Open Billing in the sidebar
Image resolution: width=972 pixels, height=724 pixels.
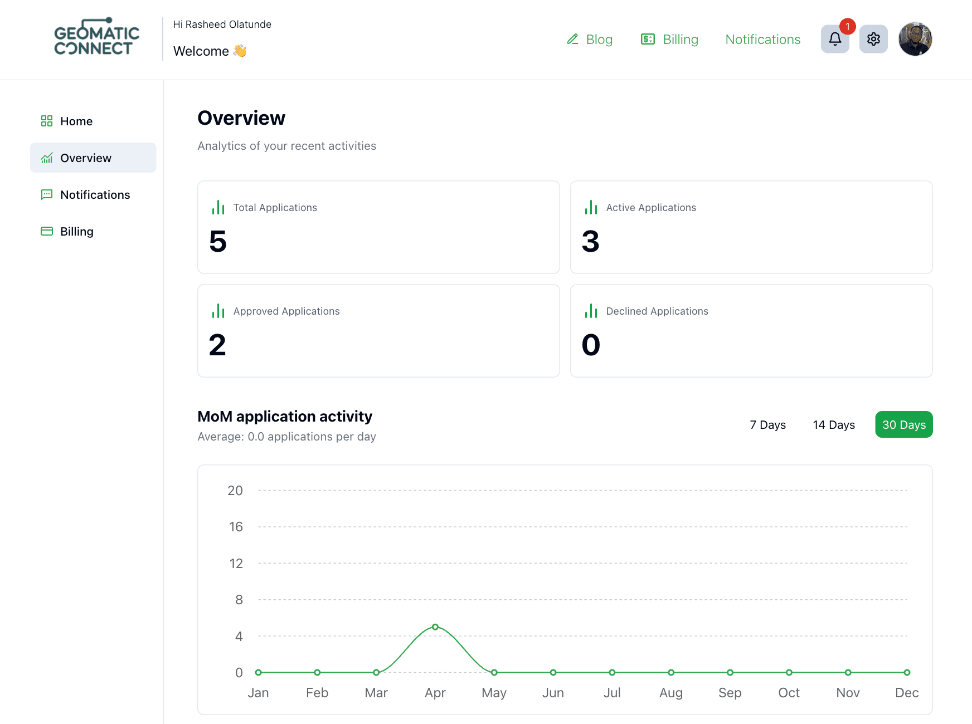tap(76, 232)
